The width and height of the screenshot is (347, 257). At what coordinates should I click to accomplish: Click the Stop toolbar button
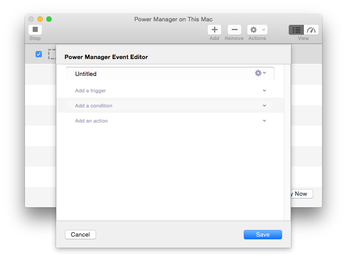click(35, 30)
